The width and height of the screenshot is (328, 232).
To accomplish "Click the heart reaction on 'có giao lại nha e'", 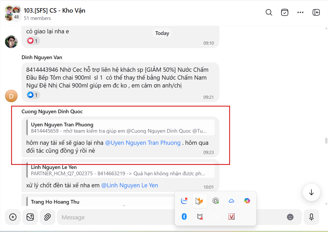I will click(33, 41).
